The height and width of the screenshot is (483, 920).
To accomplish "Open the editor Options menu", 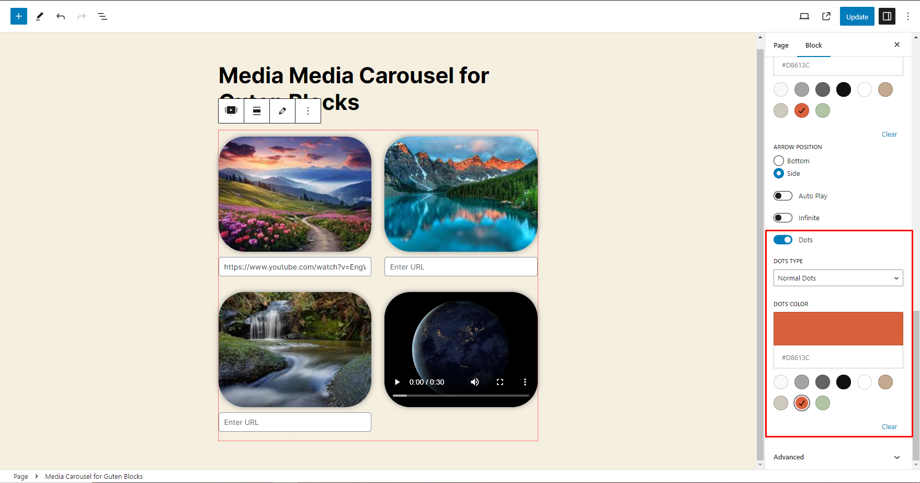I will [908, 16].
